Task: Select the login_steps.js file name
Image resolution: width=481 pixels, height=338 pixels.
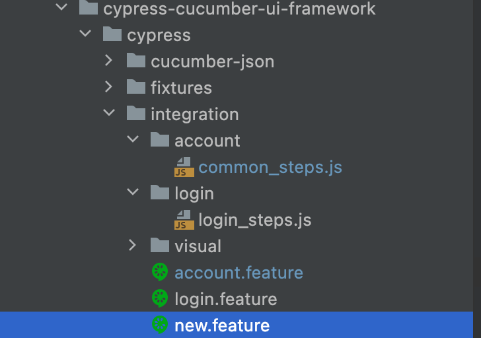Action: (x=254, y=219)
